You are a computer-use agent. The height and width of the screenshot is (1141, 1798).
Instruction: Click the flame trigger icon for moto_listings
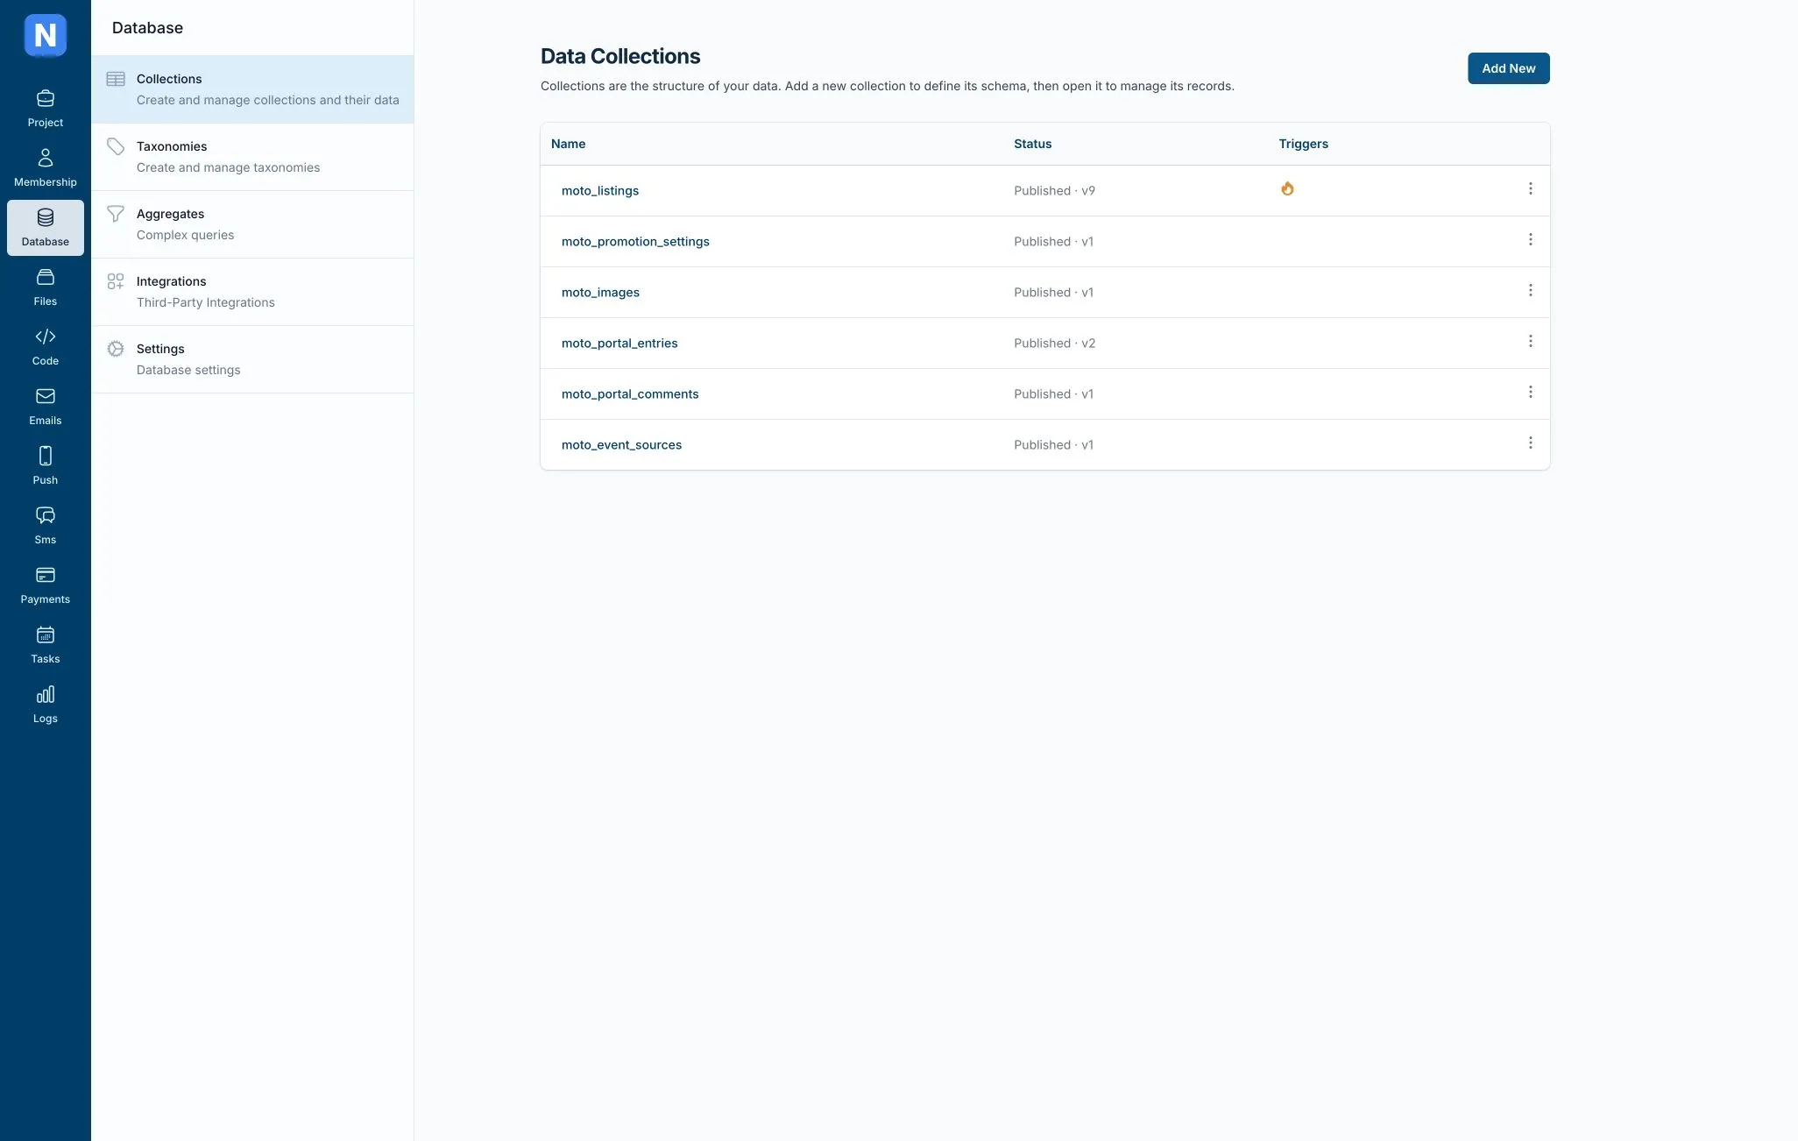(x=1287, y=188)
